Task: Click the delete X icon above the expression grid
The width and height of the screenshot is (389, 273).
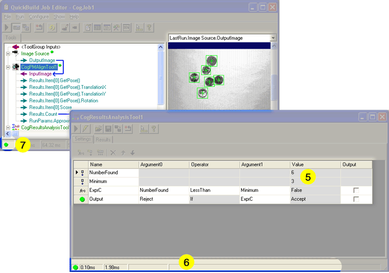Action: coord(113,152)
